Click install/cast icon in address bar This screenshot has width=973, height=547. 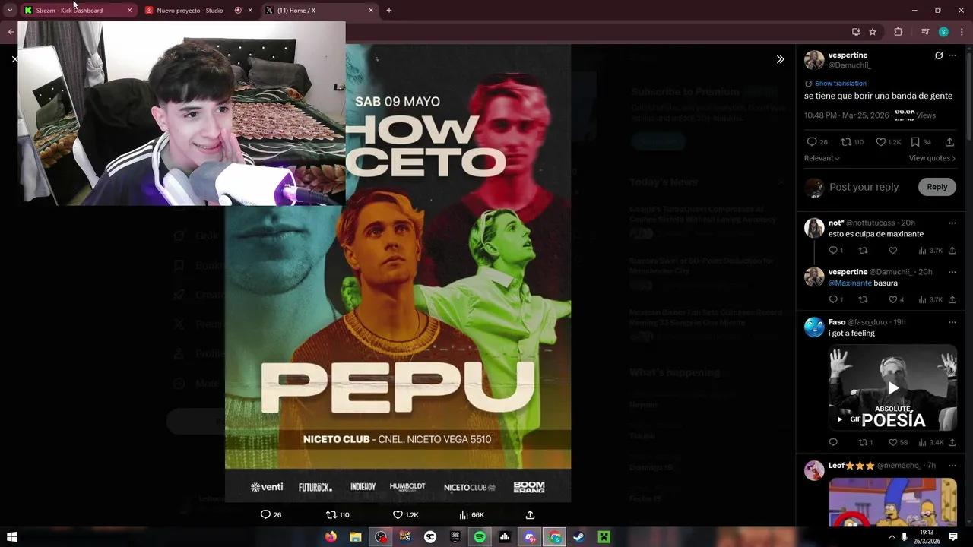(856, 32)
